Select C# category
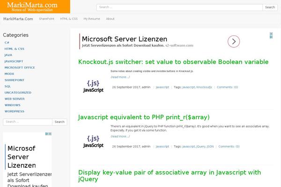 pyautogui.click(x=7, y=43)
